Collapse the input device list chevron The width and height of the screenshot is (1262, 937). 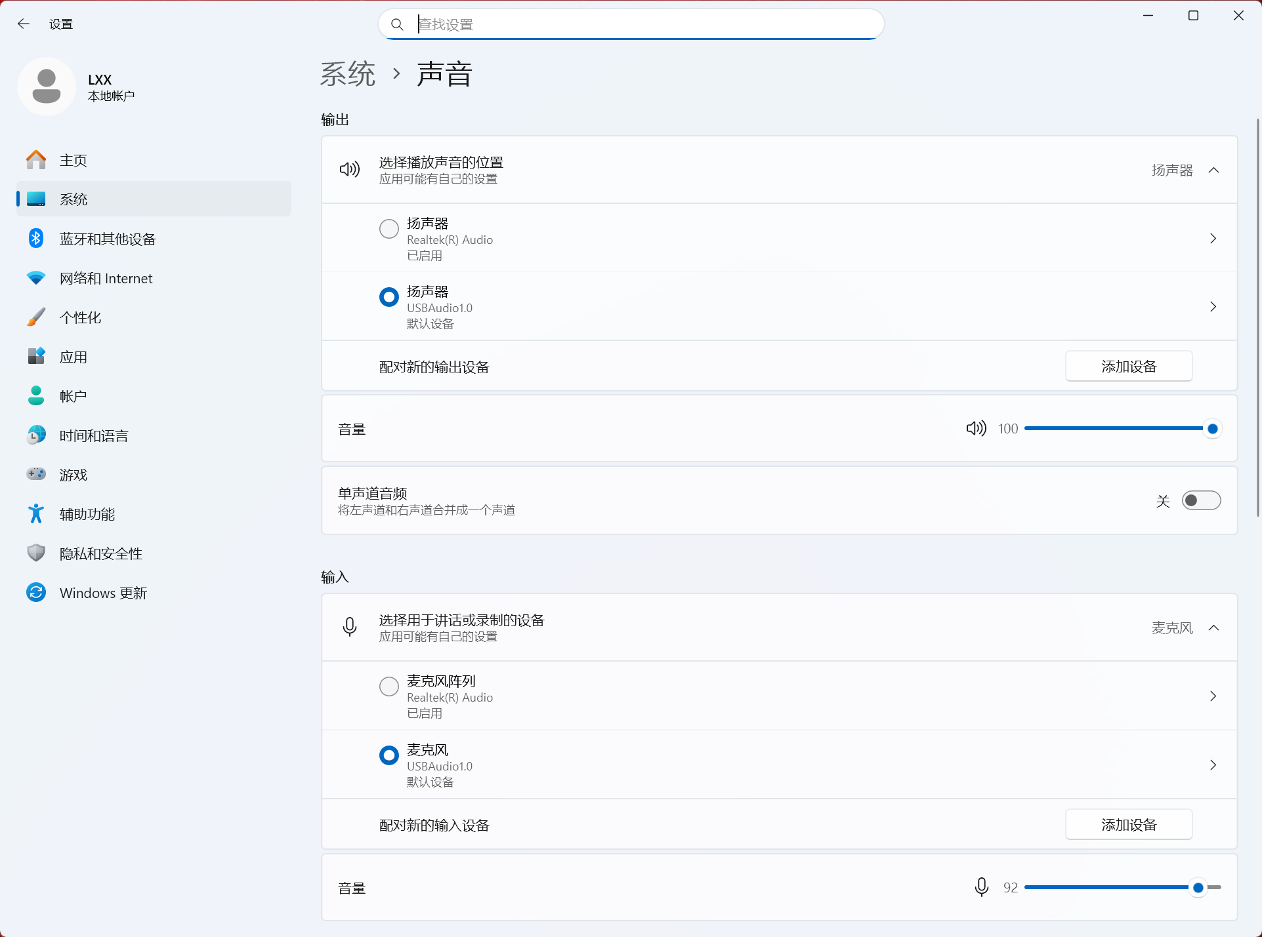[1214, 628]
